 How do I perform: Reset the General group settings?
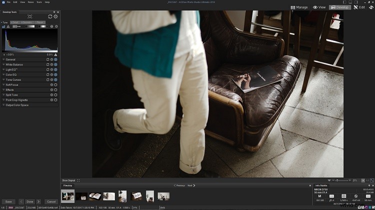[47, 59]
